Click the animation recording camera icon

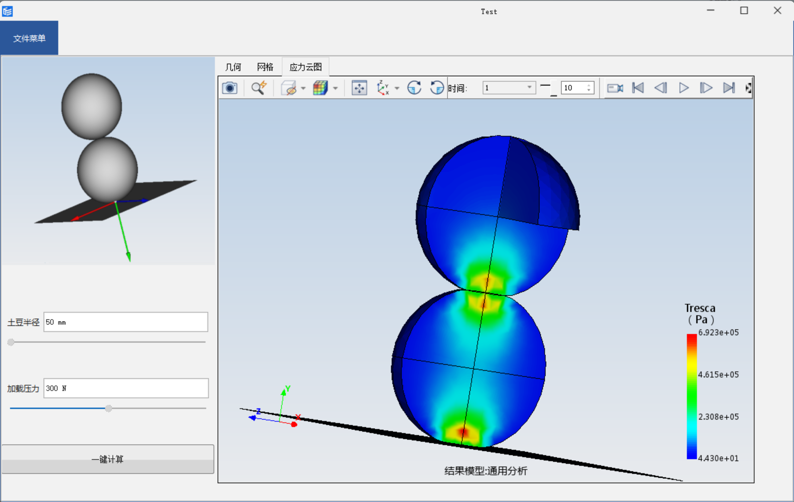click(615, 88)
